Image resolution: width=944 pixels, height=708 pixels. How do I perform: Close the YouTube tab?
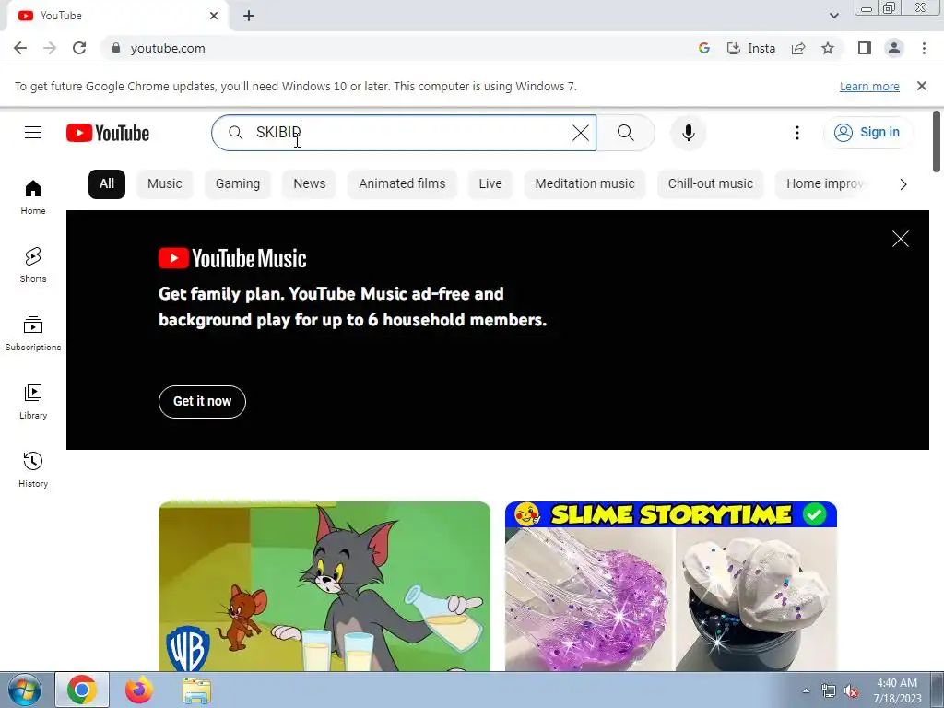point(214,16)
